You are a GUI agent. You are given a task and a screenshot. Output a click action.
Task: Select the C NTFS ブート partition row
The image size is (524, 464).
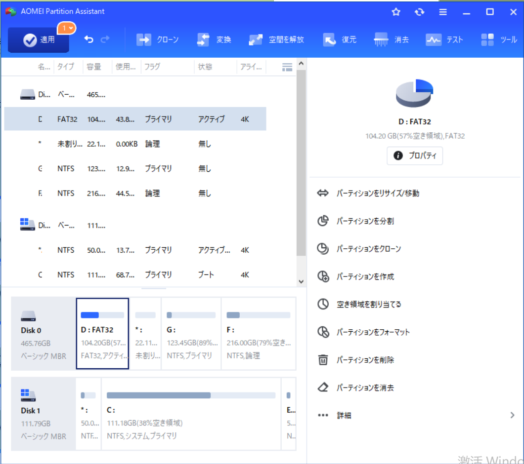[135, 275]
